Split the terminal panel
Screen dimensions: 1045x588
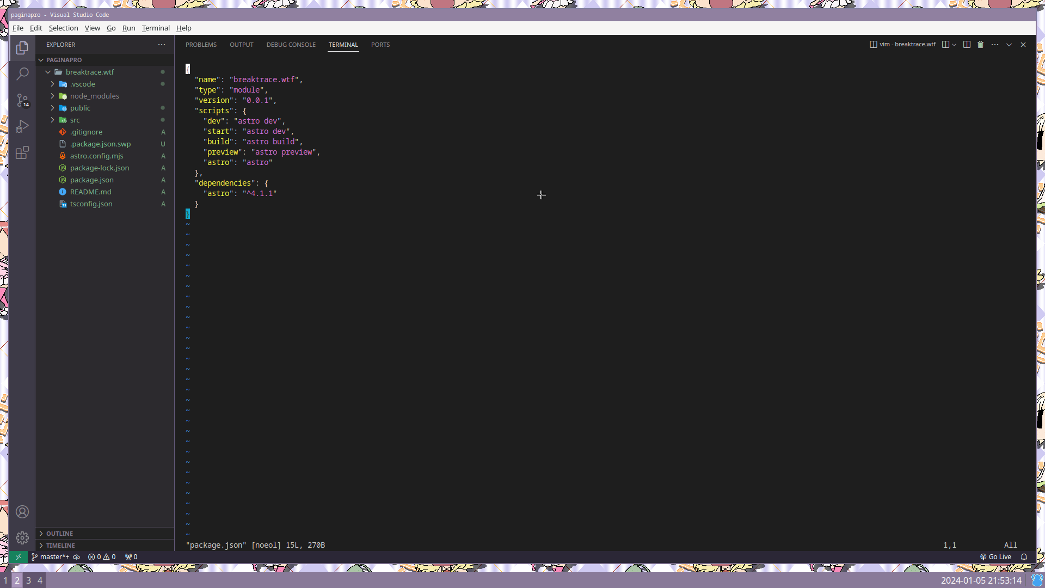967,45
